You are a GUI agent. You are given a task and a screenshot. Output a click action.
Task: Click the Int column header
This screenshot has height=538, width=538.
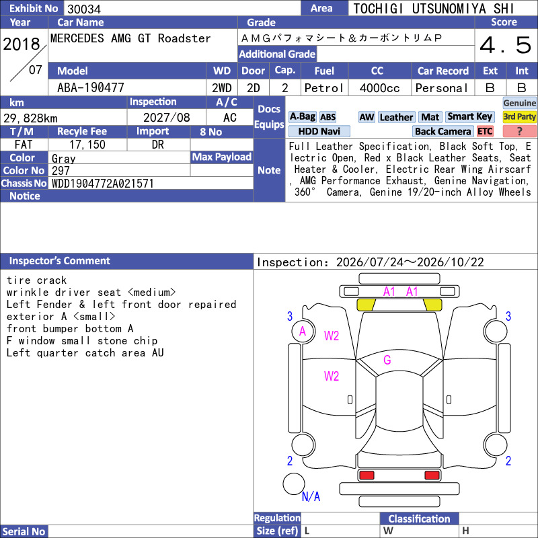522,71
